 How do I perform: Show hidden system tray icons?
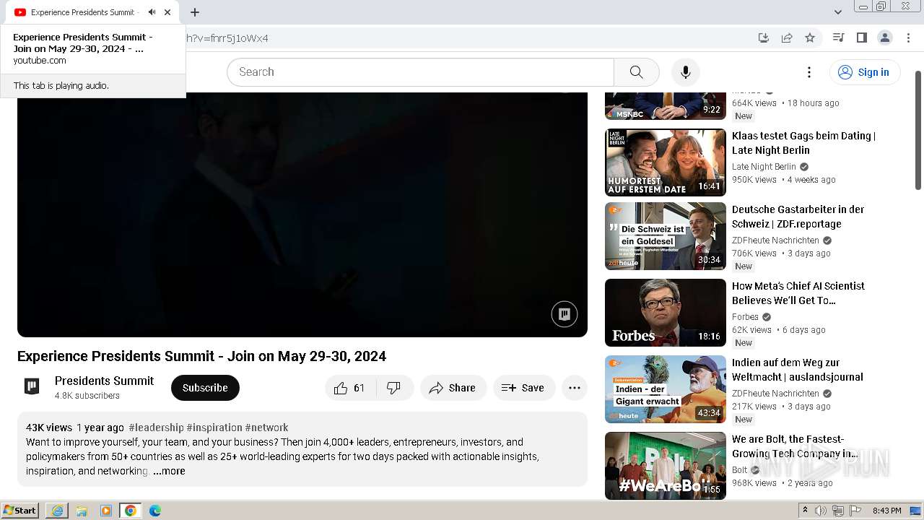[x=806, y=511]
